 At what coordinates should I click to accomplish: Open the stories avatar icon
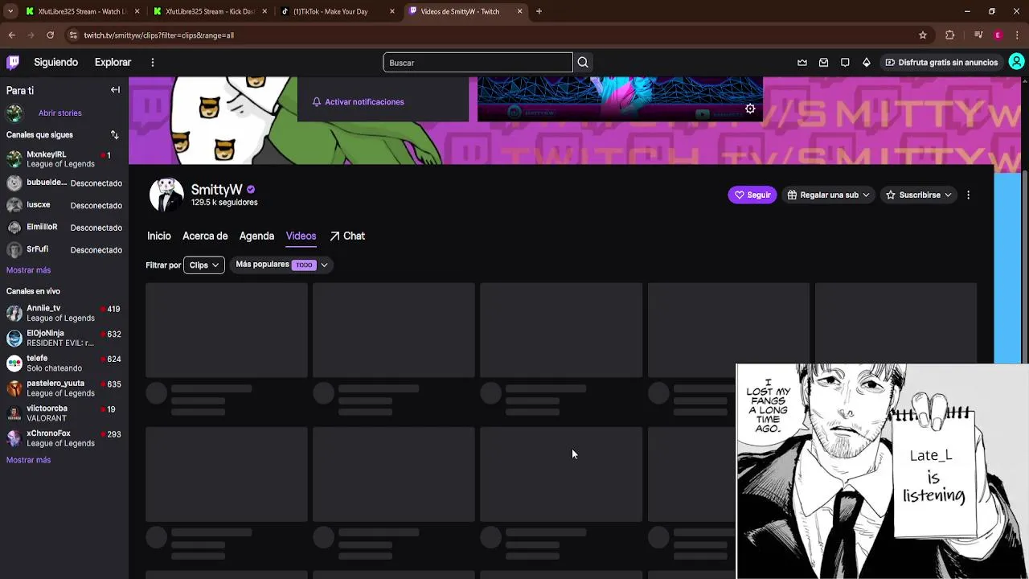click(x=14, y=113)
